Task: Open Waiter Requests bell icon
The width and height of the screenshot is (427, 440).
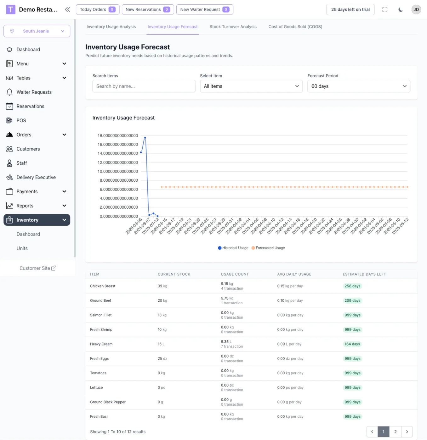Action: pyautogui.click(x=10, y=92)
